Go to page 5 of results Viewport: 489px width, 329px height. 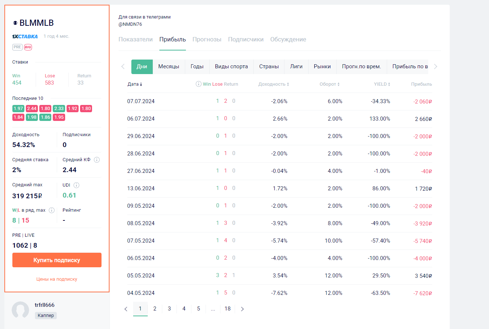198,309
